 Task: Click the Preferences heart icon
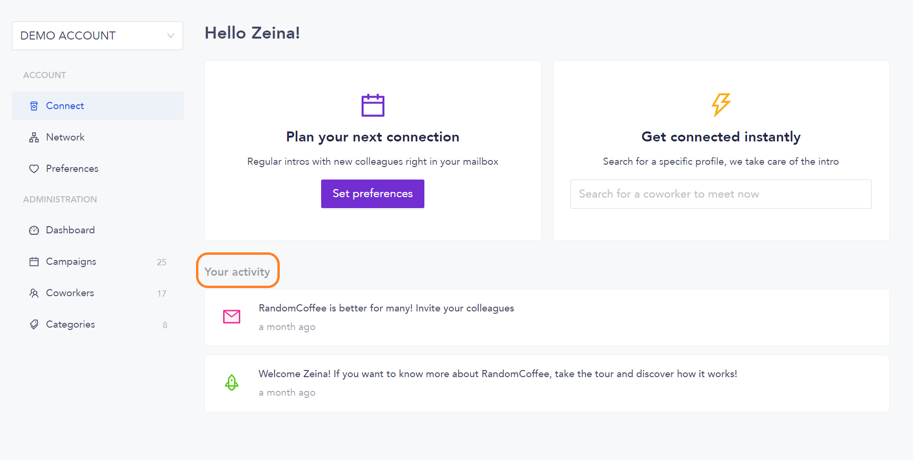[34, 169]
